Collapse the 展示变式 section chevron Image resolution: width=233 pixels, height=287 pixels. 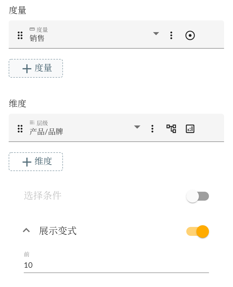[26, 230]
